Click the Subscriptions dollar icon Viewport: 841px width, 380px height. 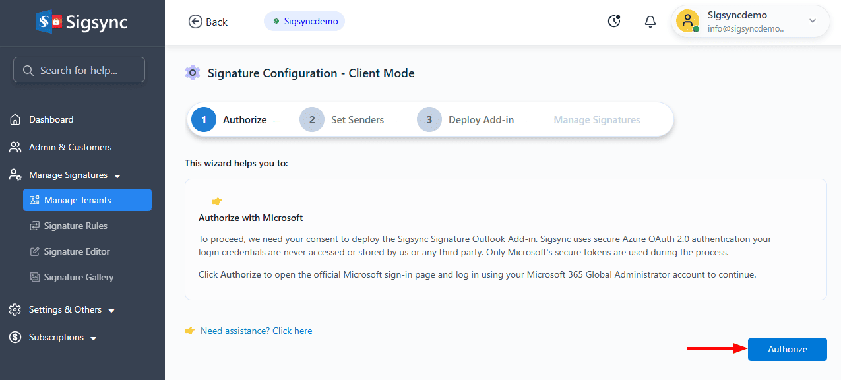pos(15,337)
